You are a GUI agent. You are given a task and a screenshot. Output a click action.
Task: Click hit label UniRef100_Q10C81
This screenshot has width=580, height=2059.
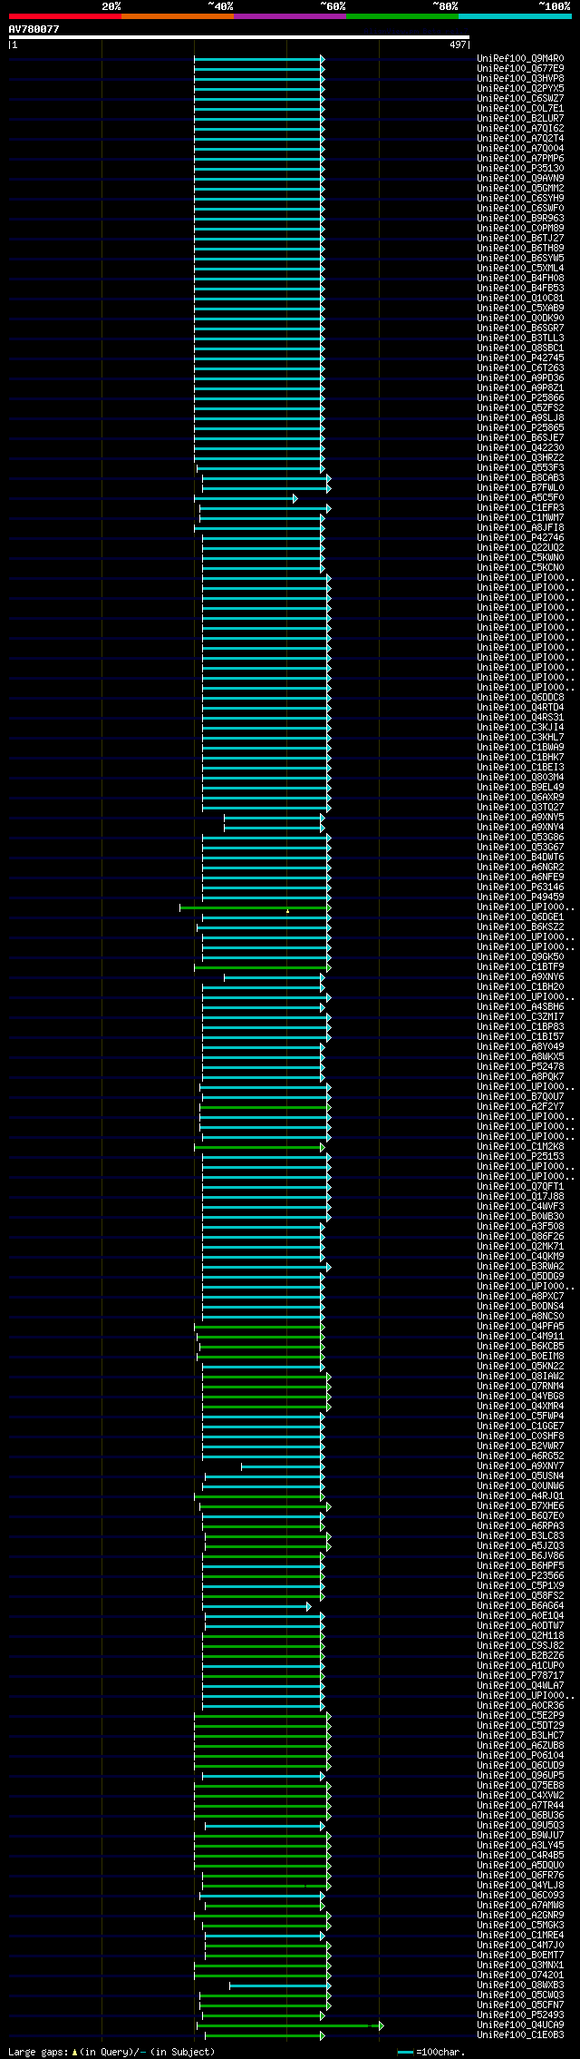(520, 299)
